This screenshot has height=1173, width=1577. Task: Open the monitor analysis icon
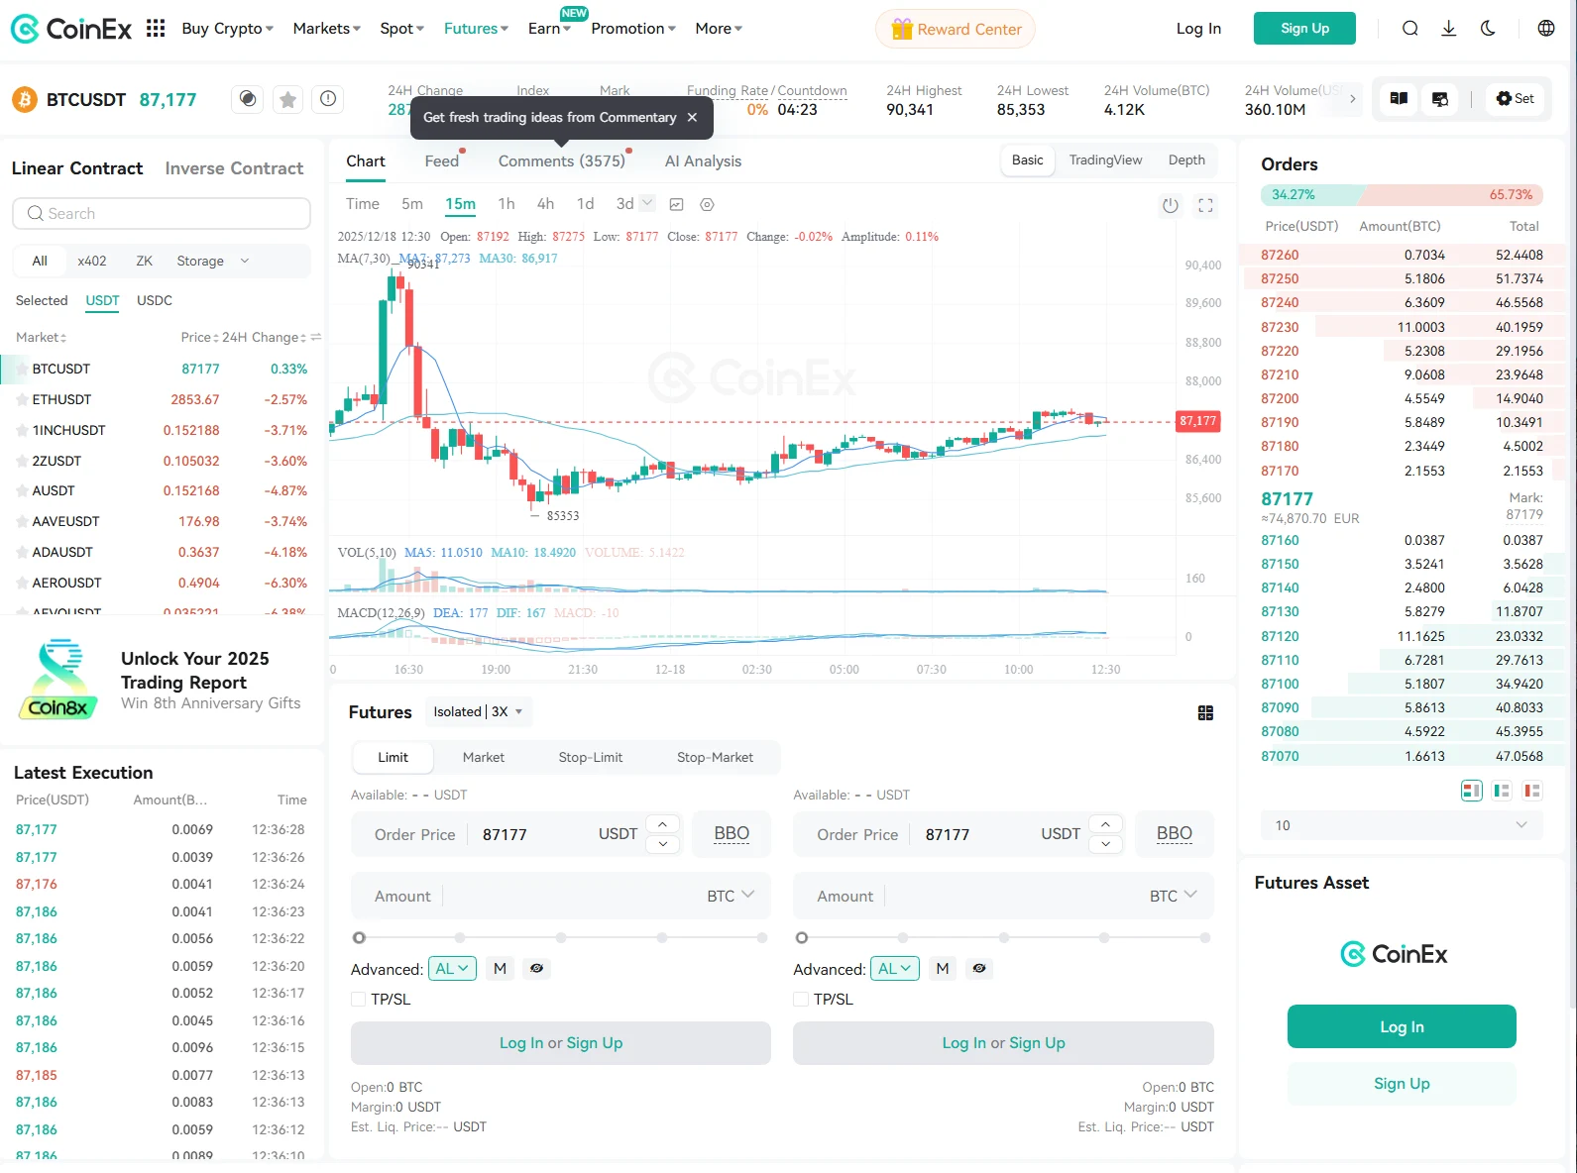1440,99
